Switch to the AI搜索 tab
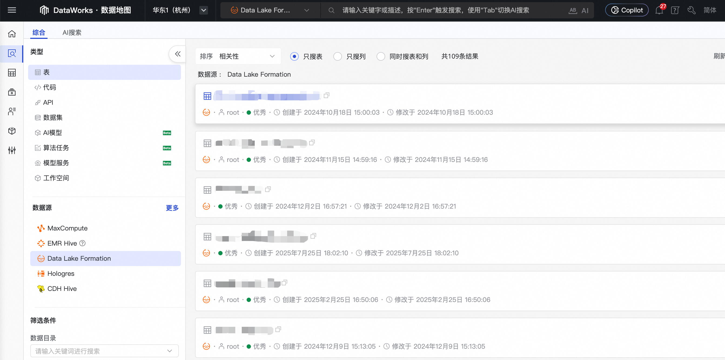The image size is (725, 360). click(72, 33)
